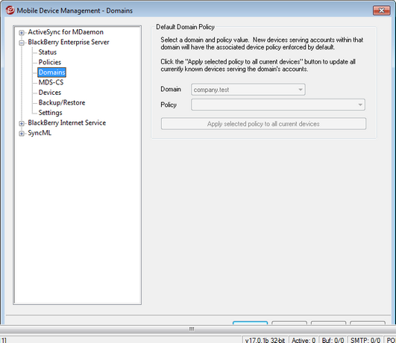
Task: Open the MDS-CS page
Action: tap(51, 82)
